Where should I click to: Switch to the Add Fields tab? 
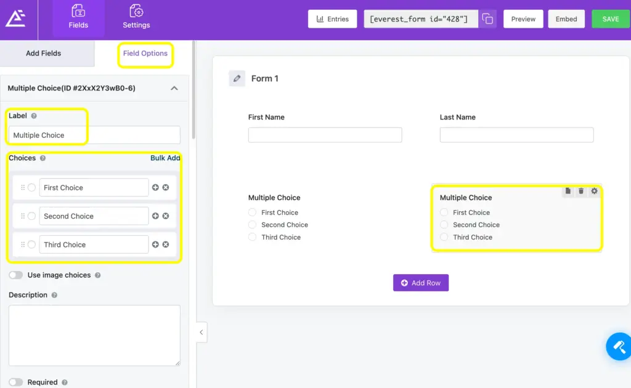point(43,54)
